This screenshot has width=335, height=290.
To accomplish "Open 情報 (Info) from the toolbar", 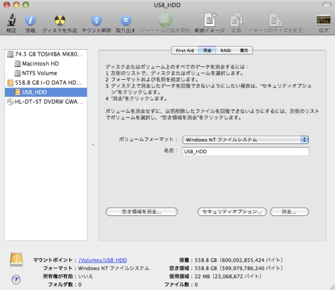I will pos(30,21).
